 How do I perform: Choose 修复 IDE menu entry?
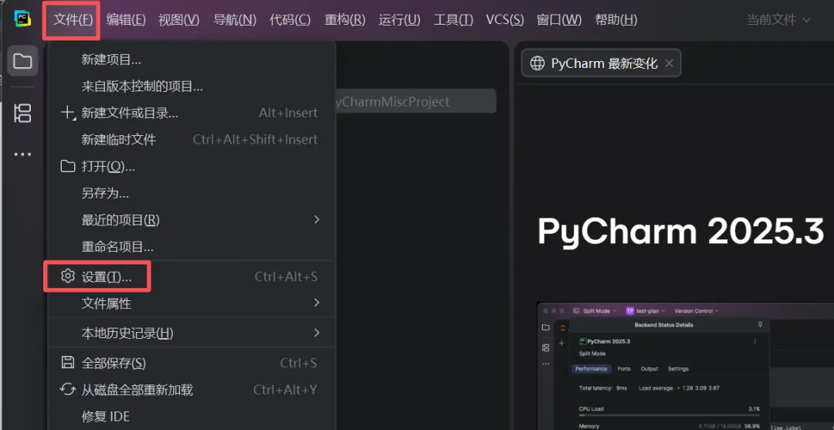coord(192,417)
